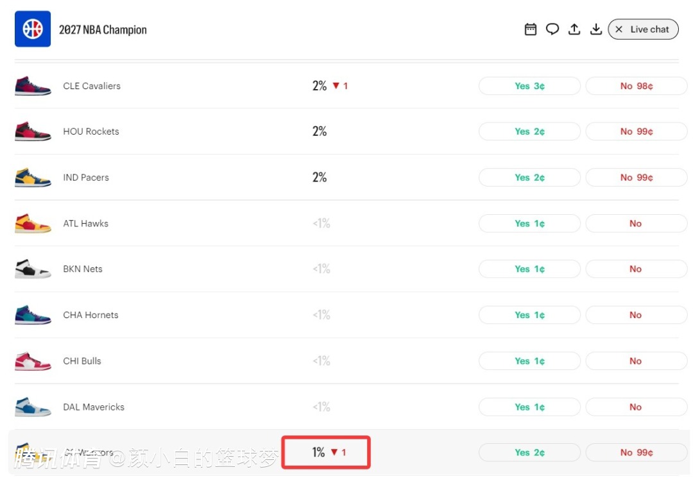
Task: Click the <1% chance for BKN Nets
Action: pyautogui.click(x=321, y=269)
